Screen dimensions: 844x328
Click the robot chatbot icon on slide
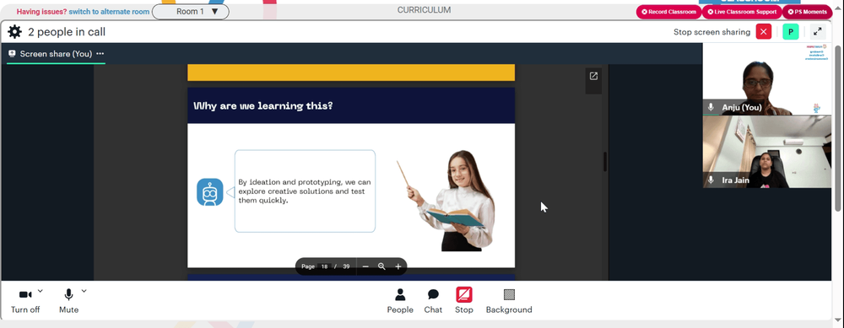210,192
